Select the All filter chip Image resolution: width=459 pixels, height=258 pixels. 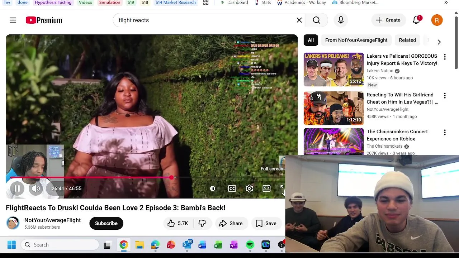[311, 40]
